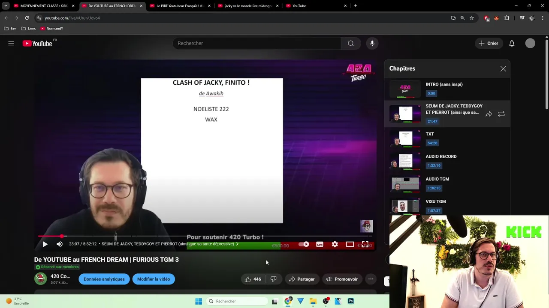Click Modifier la vidéo
549x308 pixels.
[154, 279]
